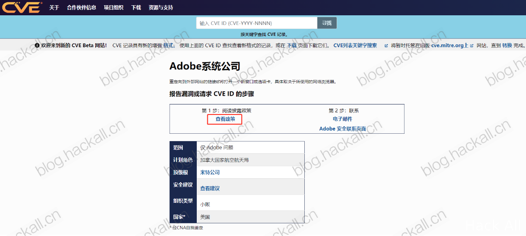
Task: Select the 范围 row header
Action: 183,148
